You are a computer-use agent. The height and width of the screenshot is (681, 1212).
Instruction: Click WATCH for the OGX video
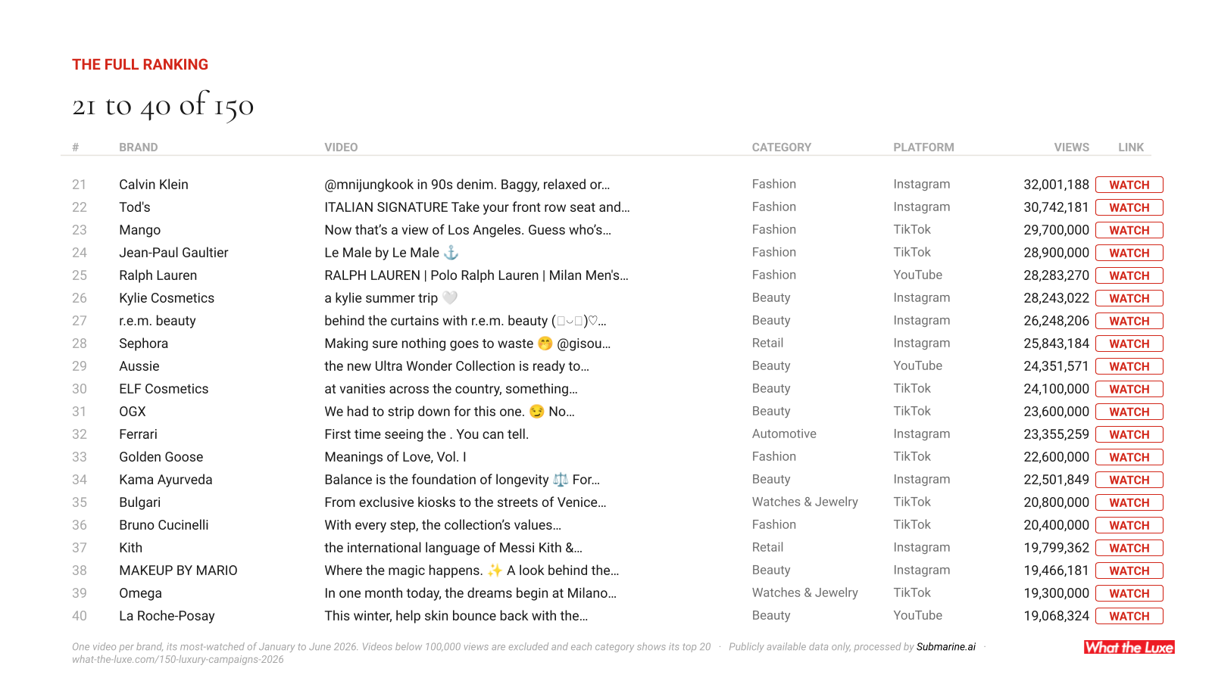(1129, 412)
